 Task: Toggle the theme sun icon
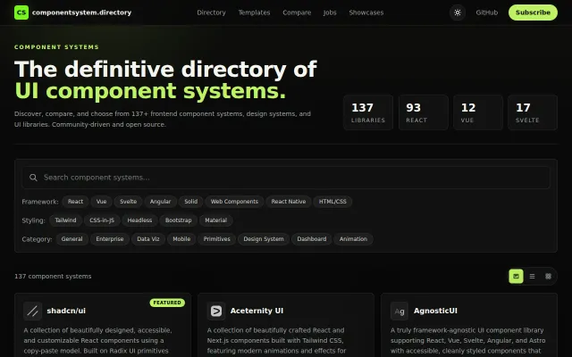[x=457, y=12]
